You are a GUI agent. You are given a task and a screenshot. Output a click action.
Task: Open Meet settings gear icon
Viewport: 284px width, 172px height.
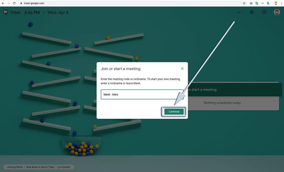(252, 12)
